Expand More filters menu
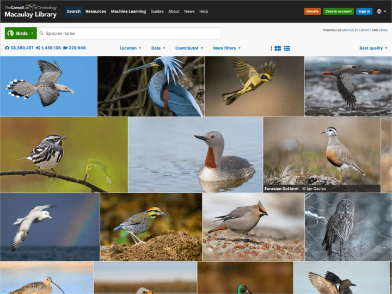Image resolution: width=392 pixels, height=294 pixels. [226, 48]
